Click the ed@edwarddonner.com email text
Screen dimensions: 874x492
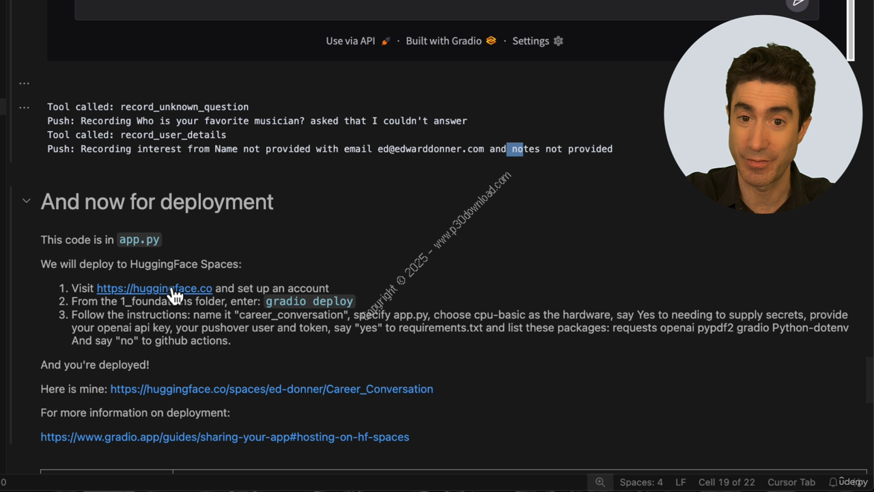[431, 149]
